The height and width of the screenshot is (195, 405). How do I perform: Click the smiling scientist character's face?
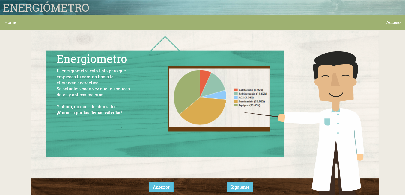[x=336, y=81]
